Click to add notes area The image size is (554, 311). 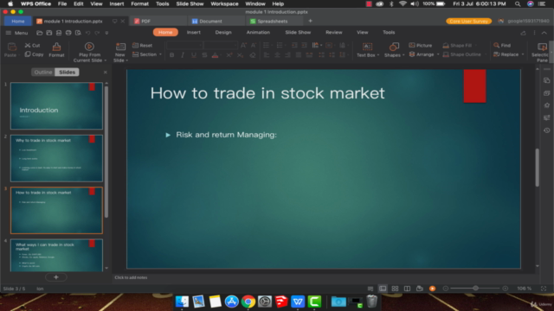tap(131, 277)
